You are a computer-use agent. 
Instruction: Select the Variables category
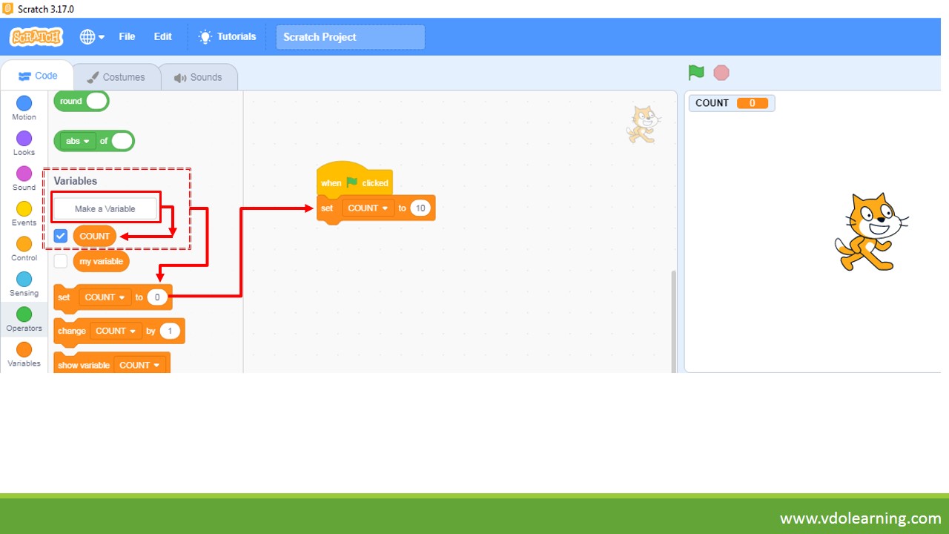click(24, 355)
